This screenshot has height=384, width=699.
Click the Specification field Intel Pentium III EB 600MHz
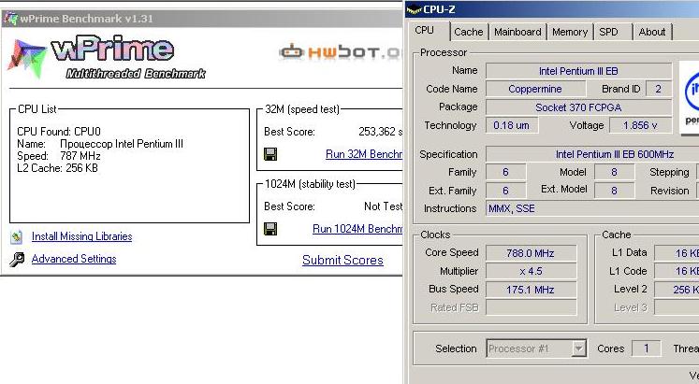click(592, 154)
